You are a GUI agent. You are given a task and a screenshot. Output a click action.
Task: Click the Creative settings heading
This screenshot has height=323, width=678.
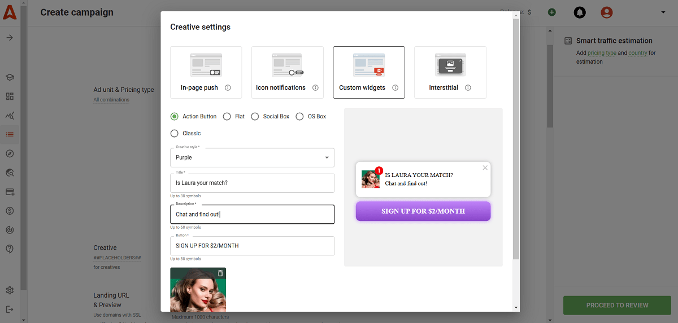200,27
